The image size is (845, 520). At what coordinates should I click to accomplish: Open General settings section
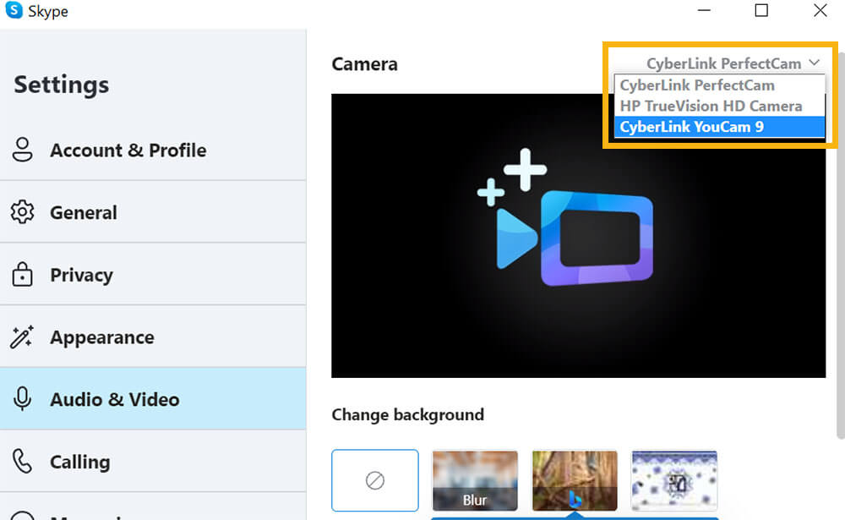[153, 212]
